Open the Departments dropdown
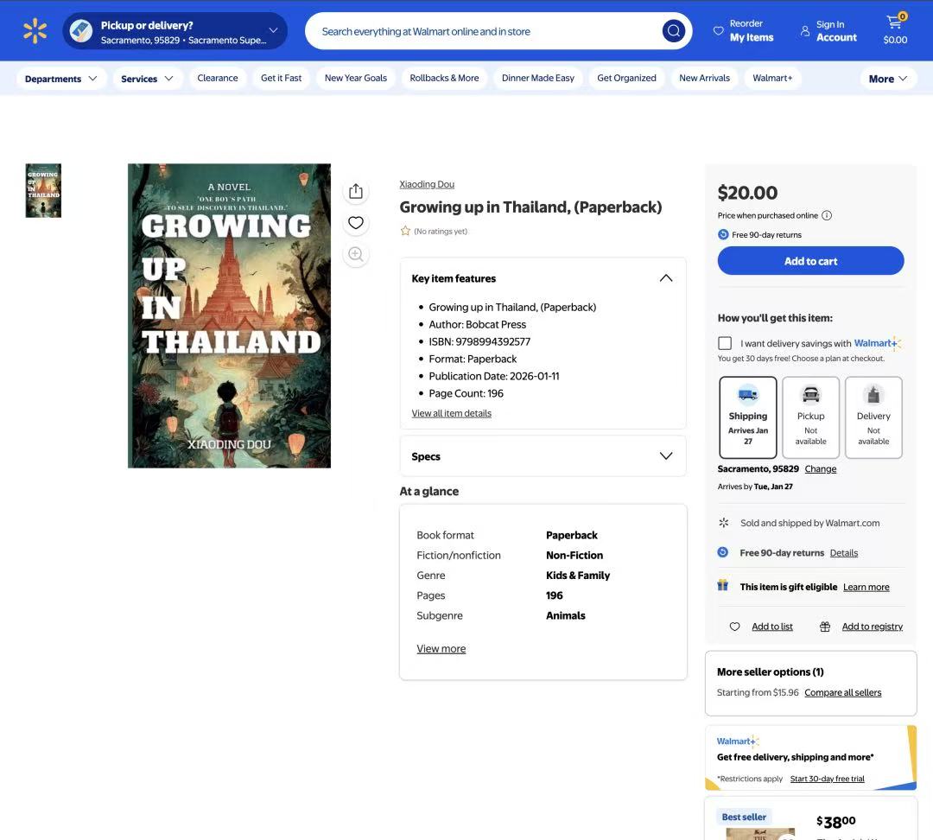Viewport: 933px width, 840px height. [x=61, y=79]
